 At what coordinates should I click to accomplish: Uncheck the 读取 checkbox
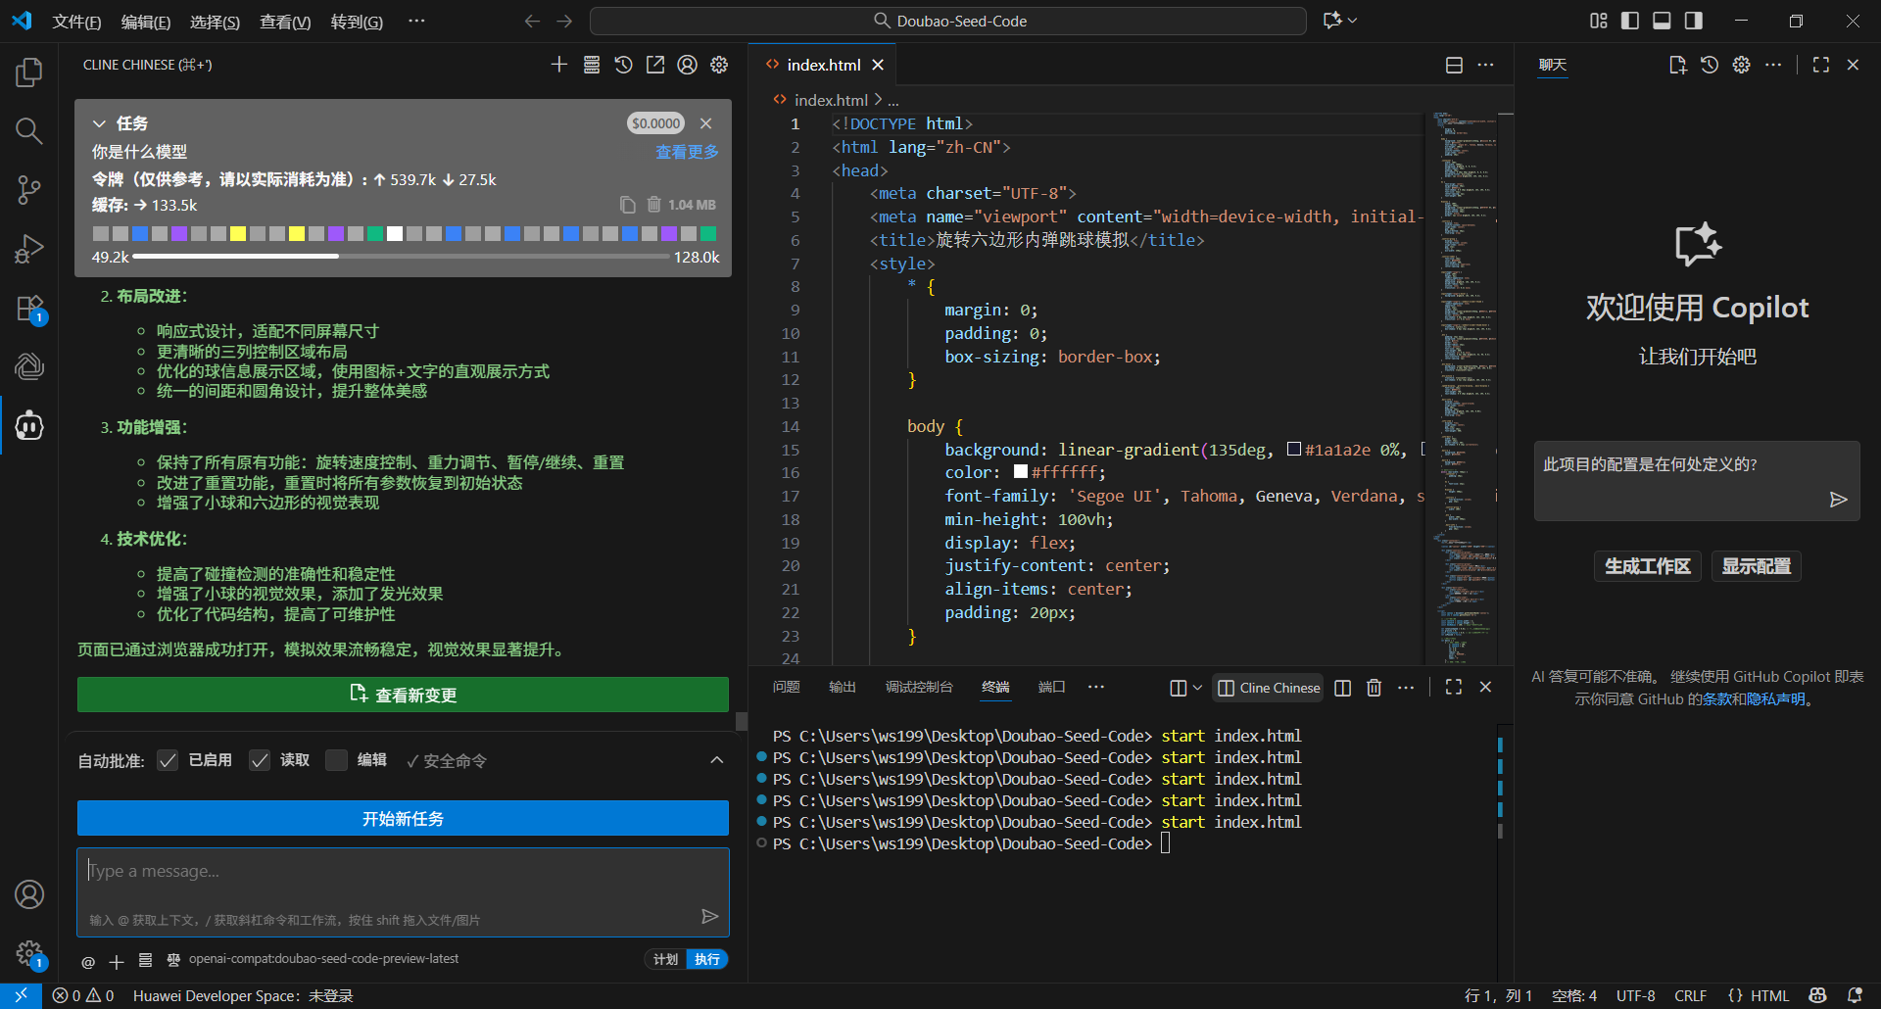point(260,760)
